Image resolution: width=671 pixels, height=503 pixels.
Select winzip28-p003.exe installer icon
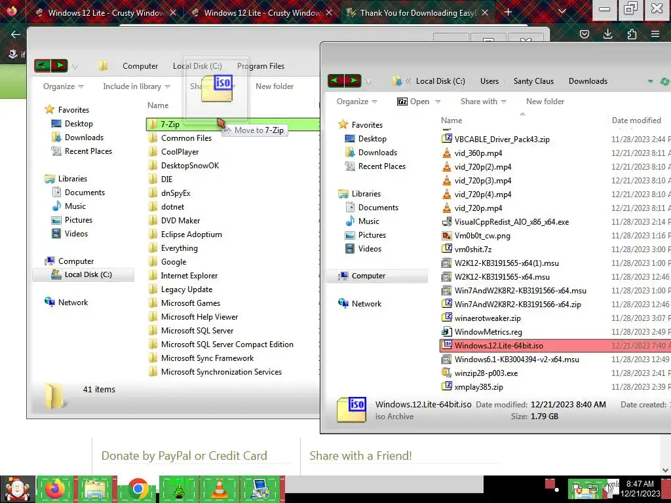(x=447, y=373)
